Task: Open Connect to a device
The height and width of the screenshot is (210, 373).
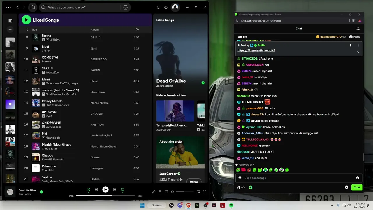Action: point(166,192)
